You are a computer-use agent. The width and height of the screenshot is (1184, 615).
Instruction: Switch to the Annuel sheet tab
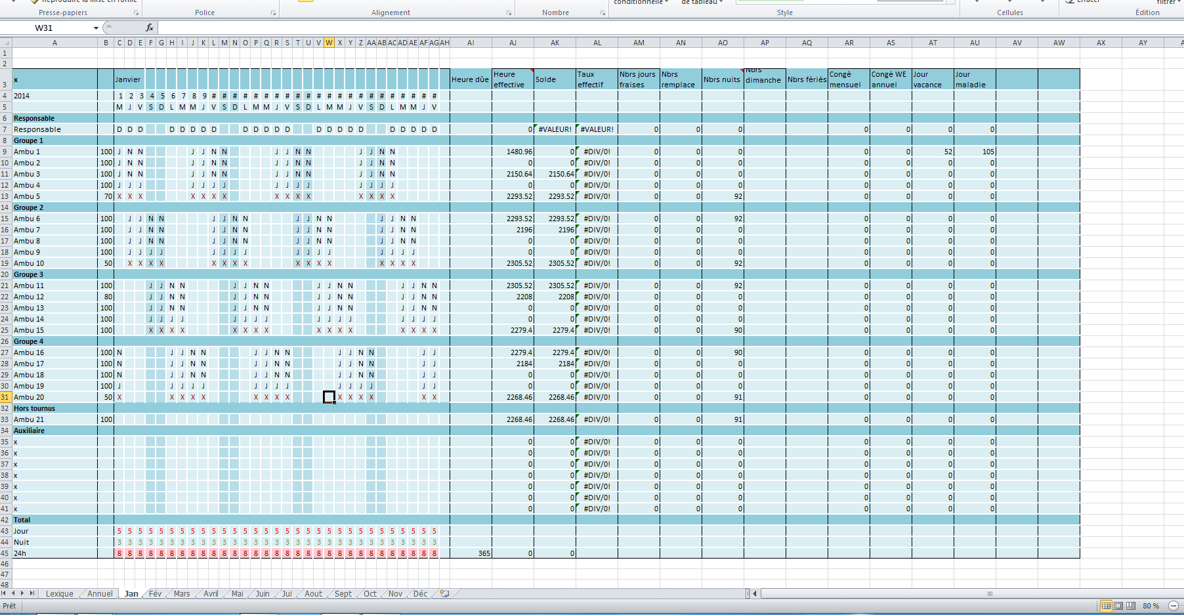pyautogui.click(x=100, y=593)
